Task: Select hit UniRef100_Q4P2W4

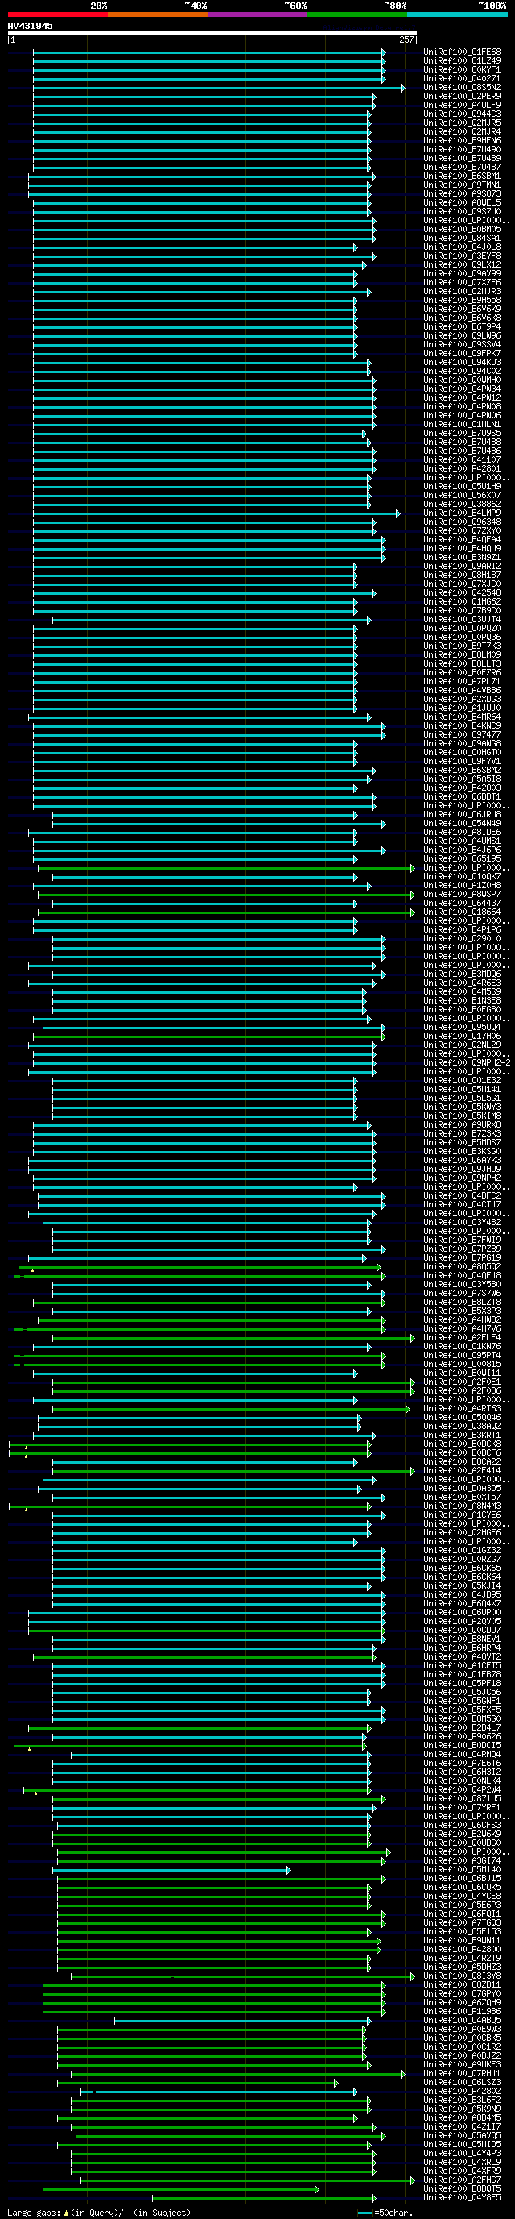Action: (x=462, y=1789)
